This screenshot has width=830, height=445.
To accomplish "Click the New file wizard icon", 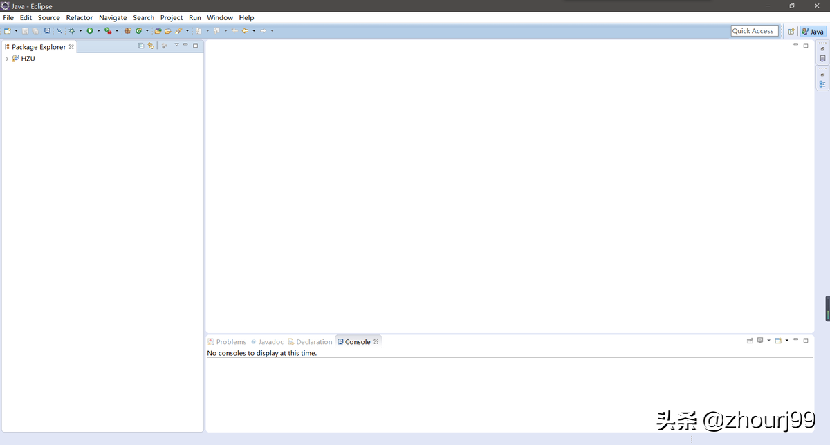I will [x=8, y=30].
